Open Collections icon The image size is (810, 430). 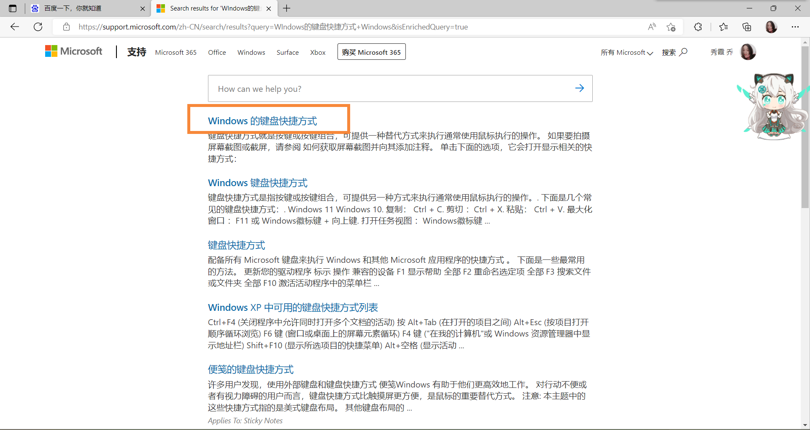coord(747,27)
